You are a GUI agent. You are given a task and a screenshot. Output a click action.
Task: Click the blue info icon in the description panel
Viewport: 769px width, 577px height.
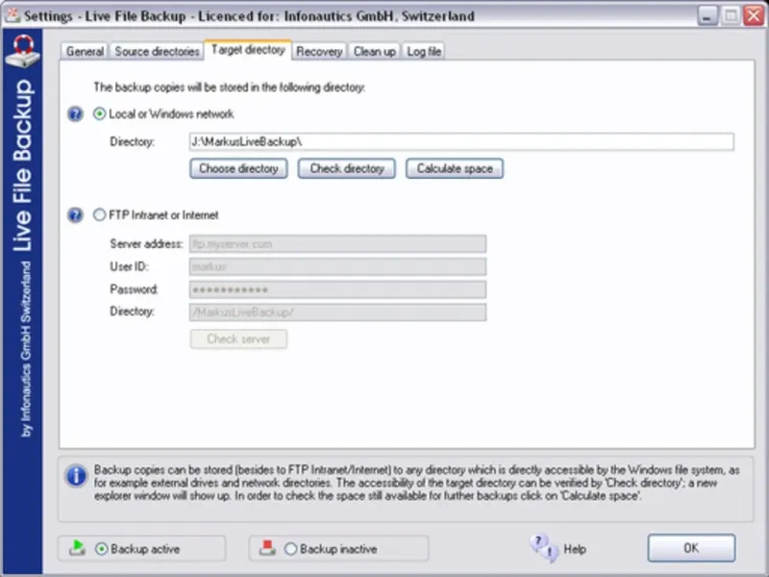(x=76, y=475)
